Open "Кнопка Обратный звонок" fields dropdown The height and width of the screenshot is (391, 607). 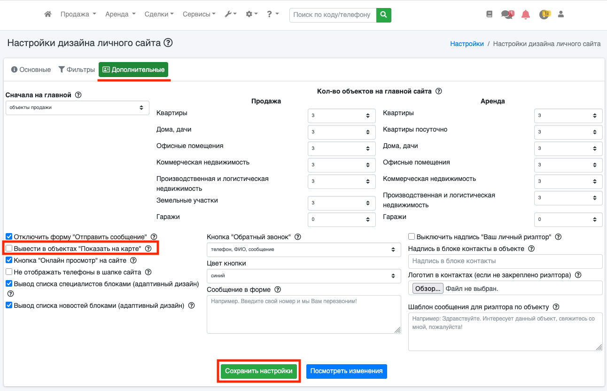(303, 250)
